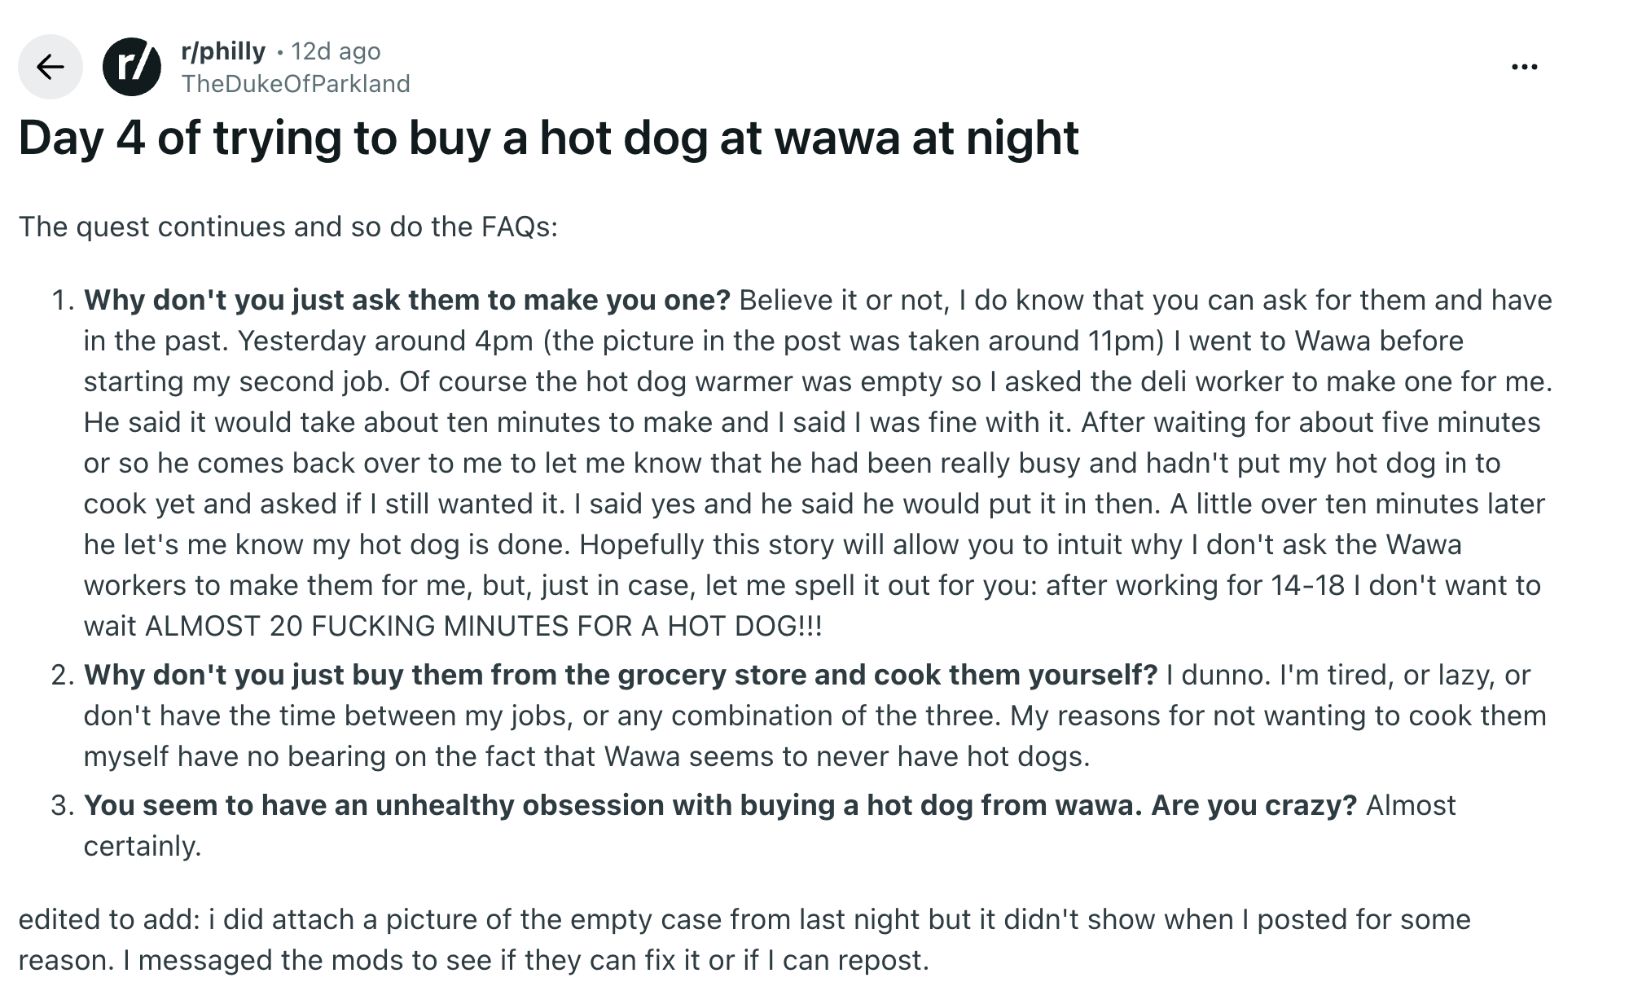The image size is (1629, 1004).
Task: Click the back arrow button
Action: click(50, 67)
